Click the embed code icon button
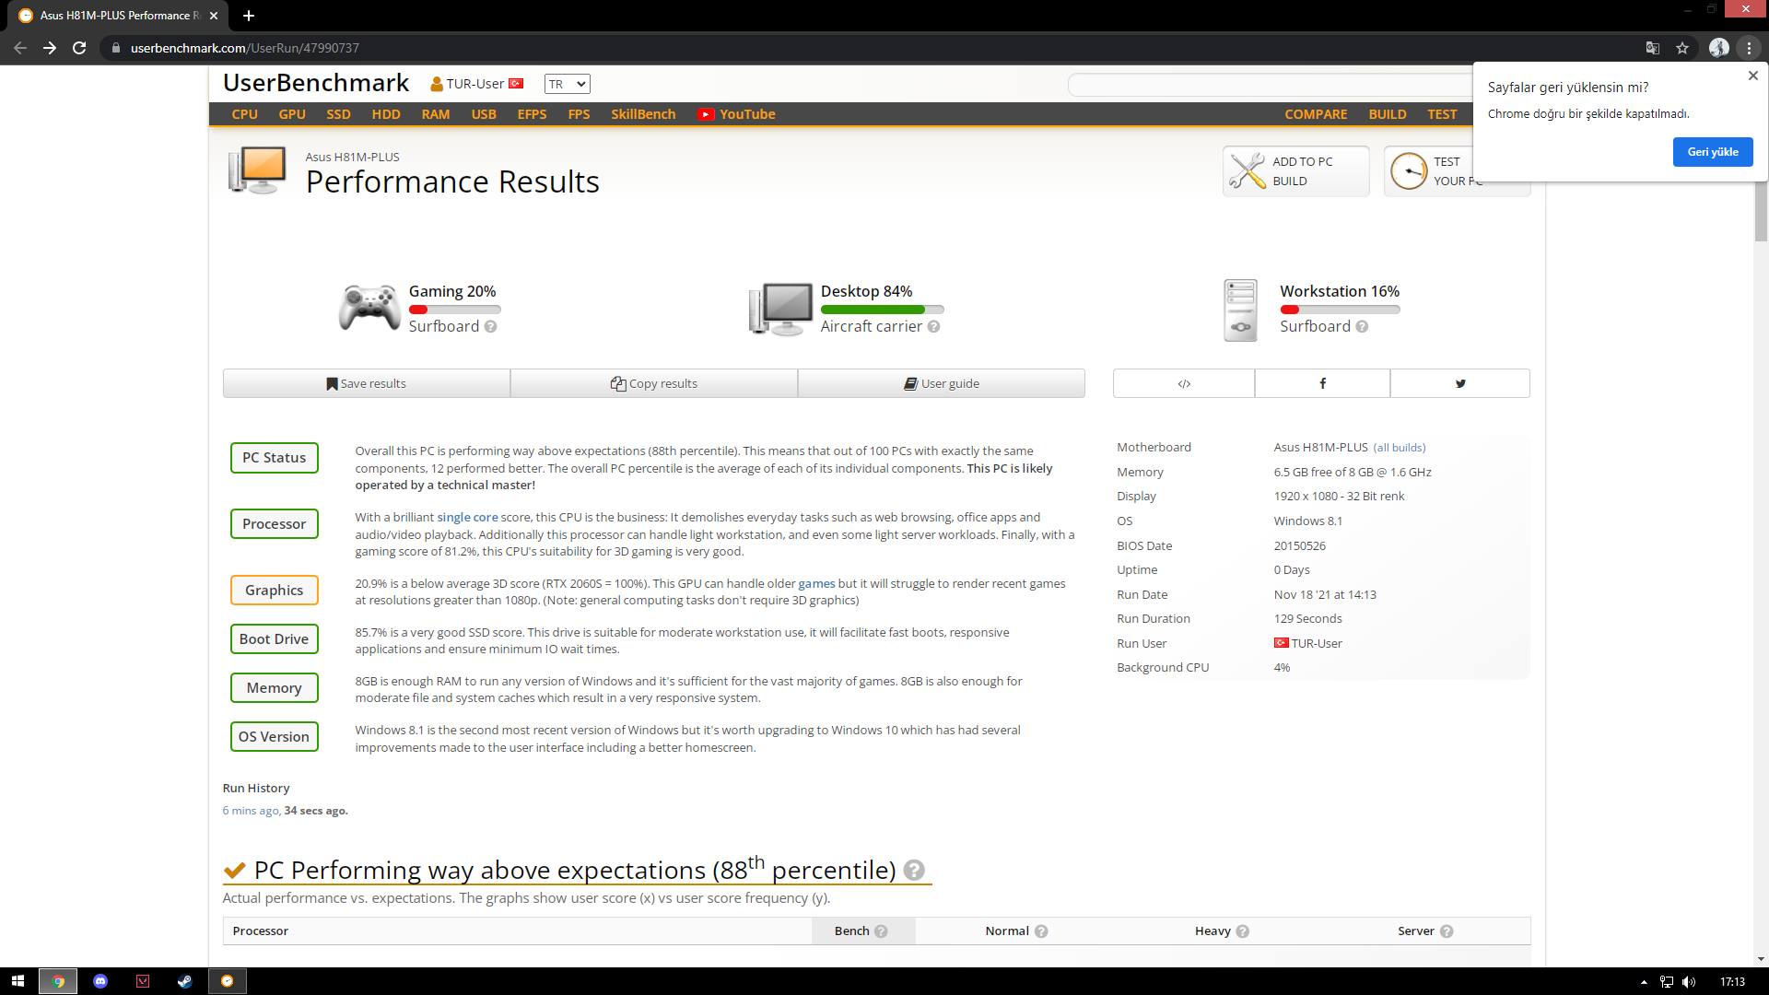The image size is (1769, 995). tap(1184, 383)
